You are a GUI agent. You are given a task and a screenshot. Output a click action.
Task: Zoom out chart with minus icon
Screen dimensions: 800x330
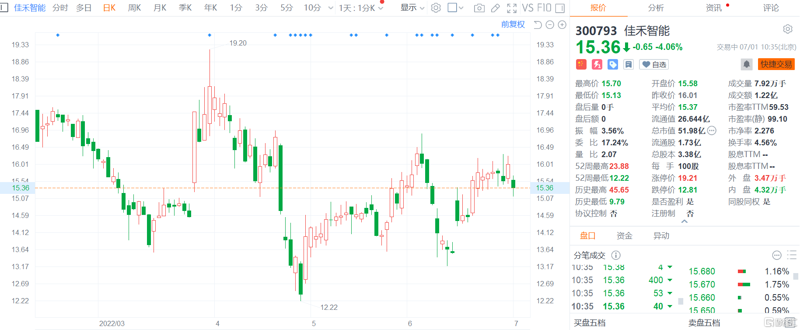pyautogui.click(x=550, y=25)
